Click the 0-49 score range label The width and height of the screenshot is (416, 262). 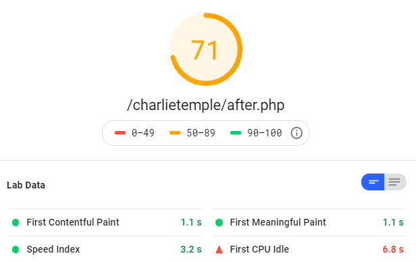point(143,133)
